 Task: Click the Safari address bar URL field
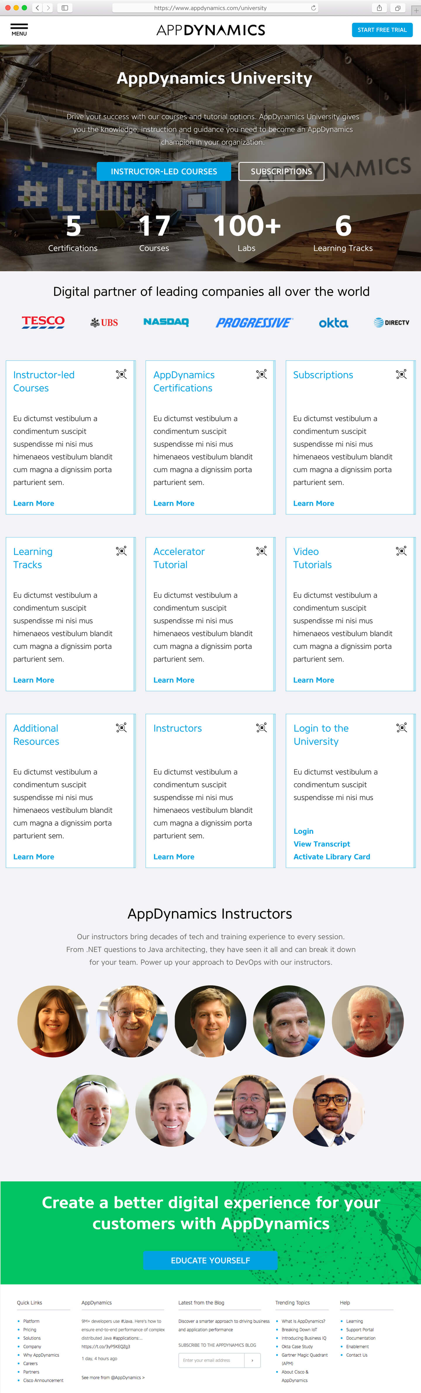(215, 8)
